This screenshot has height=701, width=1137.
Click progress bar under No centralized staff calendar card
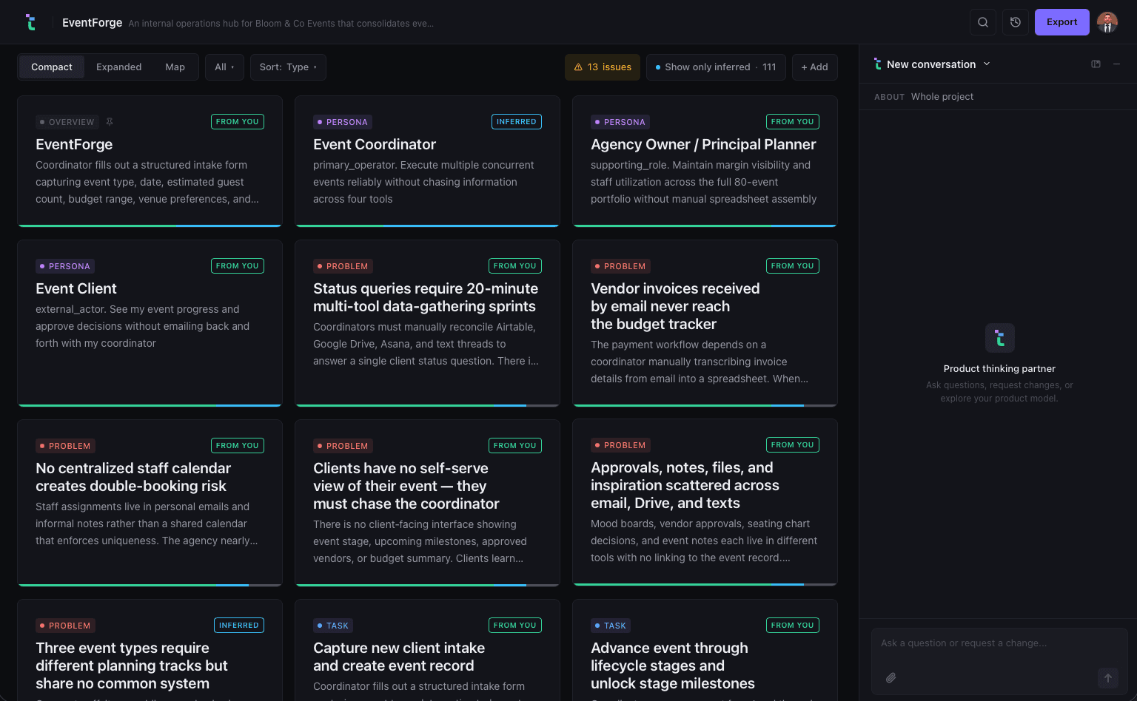point(150,585)
